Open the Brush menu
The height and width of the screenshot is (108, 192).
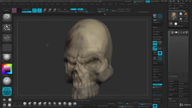[x=9, y=4]
